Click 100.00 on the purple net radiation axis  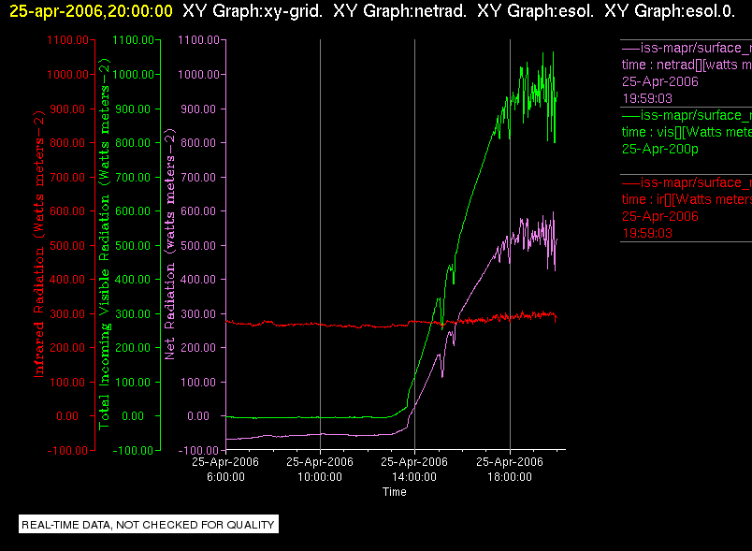click(x=198, y=383)
